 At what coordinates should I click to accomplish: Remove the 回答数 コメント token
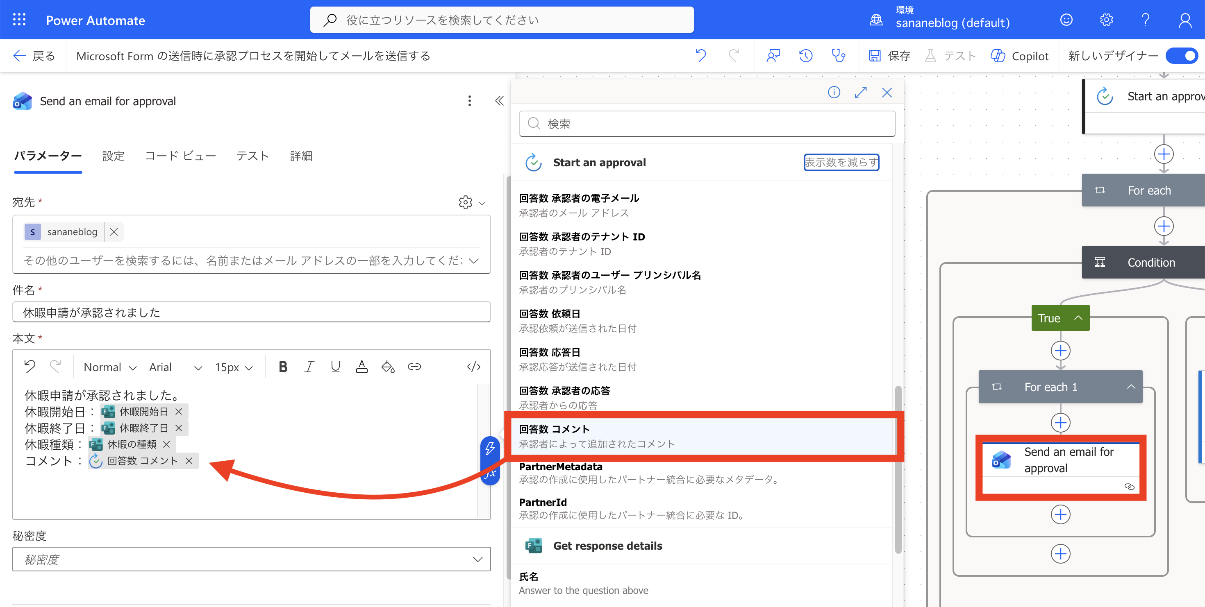(x=189, y=461)
